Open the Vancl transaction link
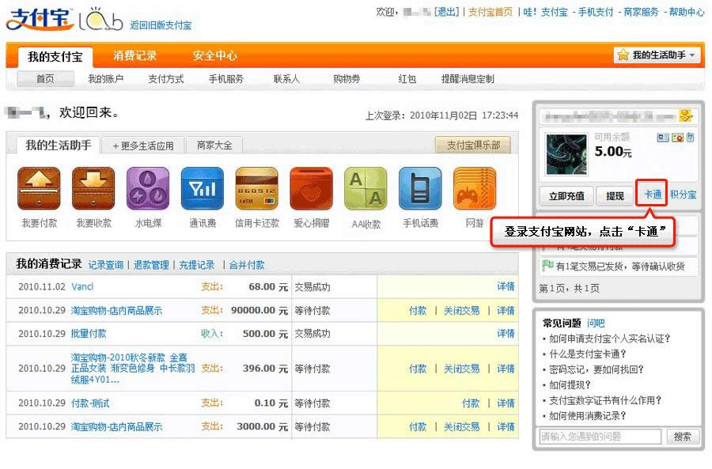Viewport: 712px width, 469px height. tap(82, 286)
